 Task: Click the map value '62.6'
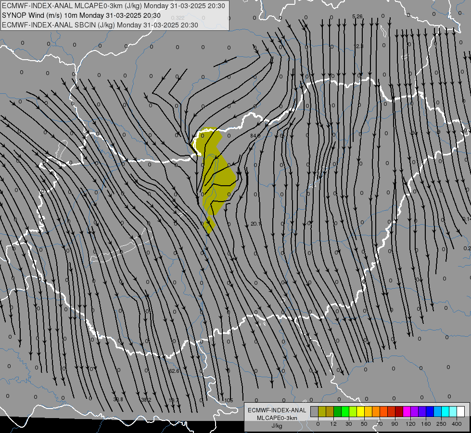click(x=174, y=371)
